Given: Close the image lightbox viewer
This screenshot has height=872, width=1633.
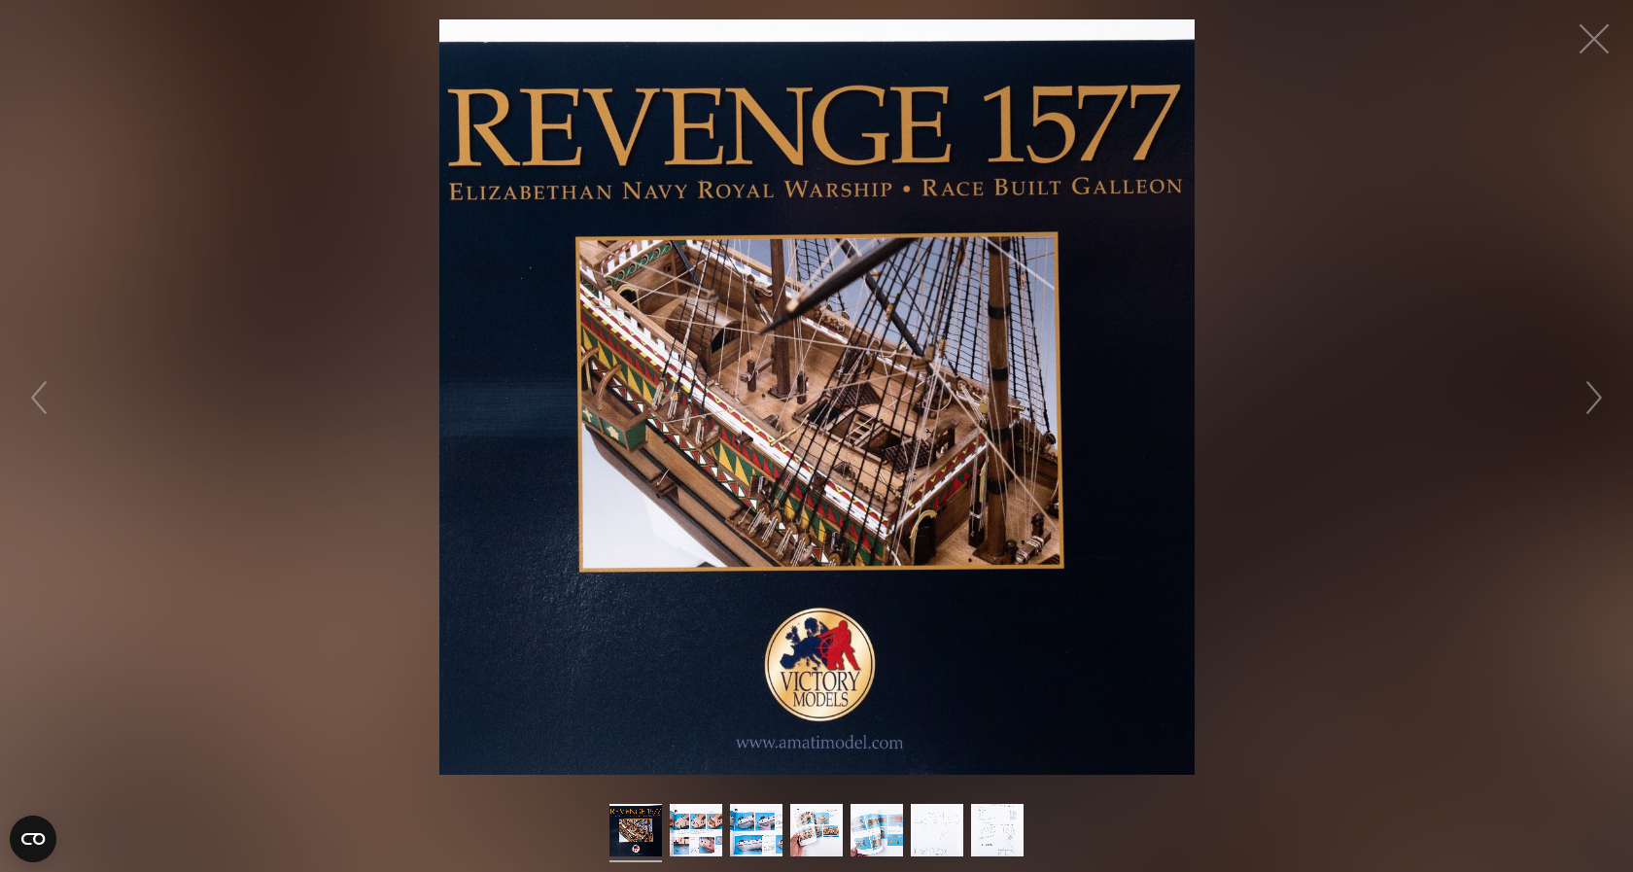Looking at the screenshot, I should pyautogui.click(x=1593, y=39).
